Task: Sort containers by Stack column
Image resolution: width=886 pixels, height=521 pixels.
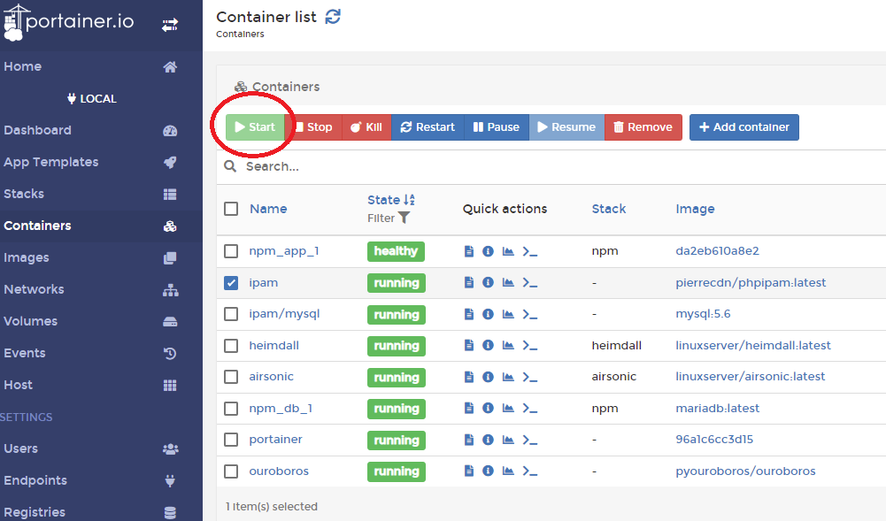Action: 609,209
